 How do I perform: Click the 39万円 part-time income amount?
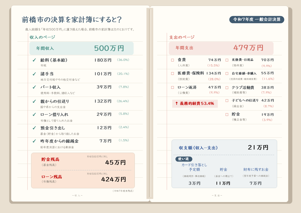[x=104, y=87]
